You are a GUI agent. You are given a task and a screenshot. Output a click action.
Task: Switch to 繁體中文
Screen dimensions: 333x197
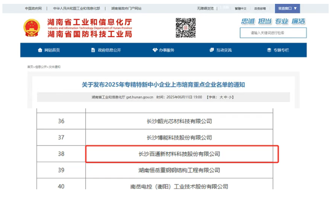[240, 9]
